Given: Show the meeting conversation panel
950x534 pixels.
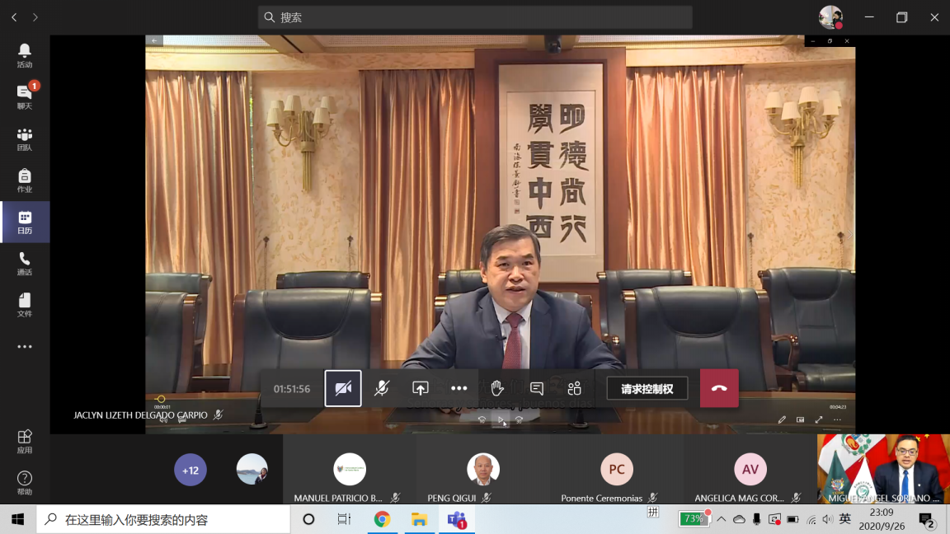Looking at the screenshot, I should tap(537, 389).
